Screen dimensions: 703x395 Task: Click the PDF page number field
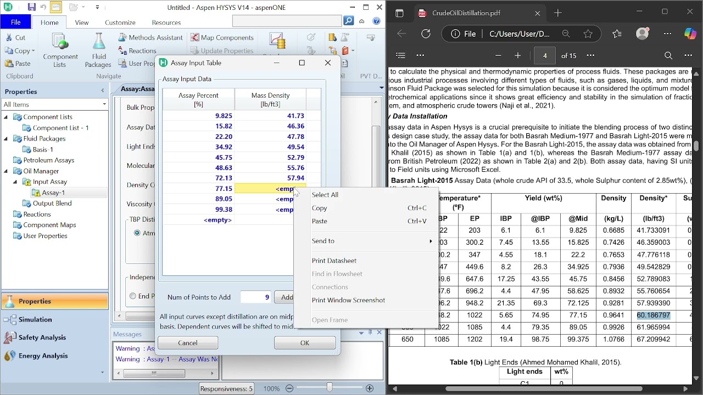coord(545,55)
